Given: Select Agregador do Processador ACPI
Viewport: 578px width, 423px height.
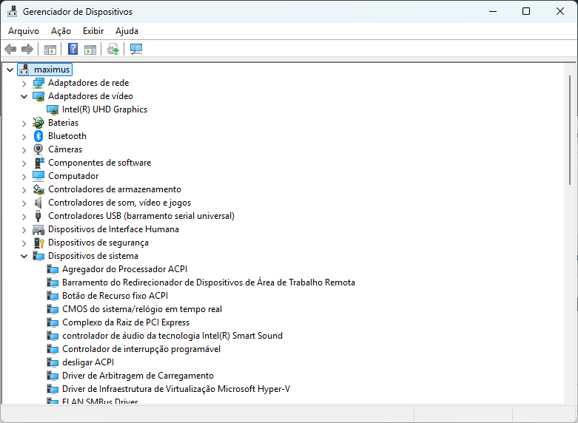Looking at the screenshot, I should 124,269.
